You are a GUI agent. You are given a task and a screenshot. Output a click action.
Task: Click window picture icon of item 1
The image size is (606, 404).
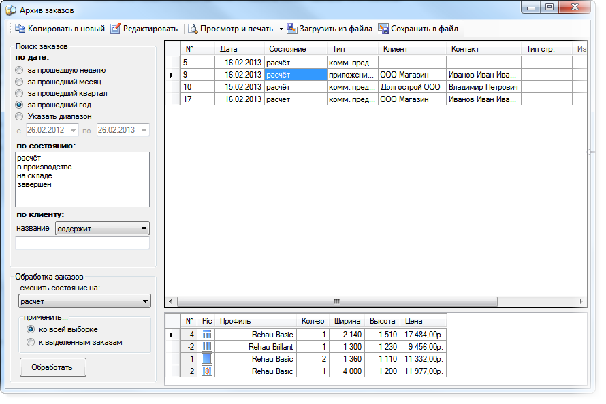click(207, 359)
